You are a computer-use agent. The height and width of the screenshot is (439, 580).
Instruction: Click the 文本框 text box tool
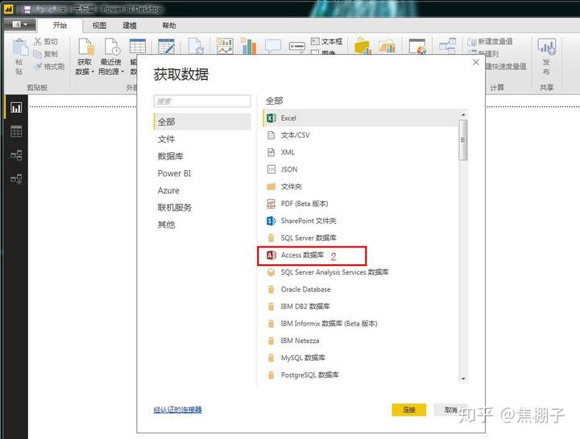click(326, 41)
